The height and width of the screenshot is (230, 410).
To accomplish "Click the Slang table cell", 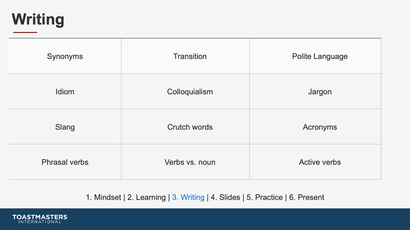I will click(x=65, y=127).
